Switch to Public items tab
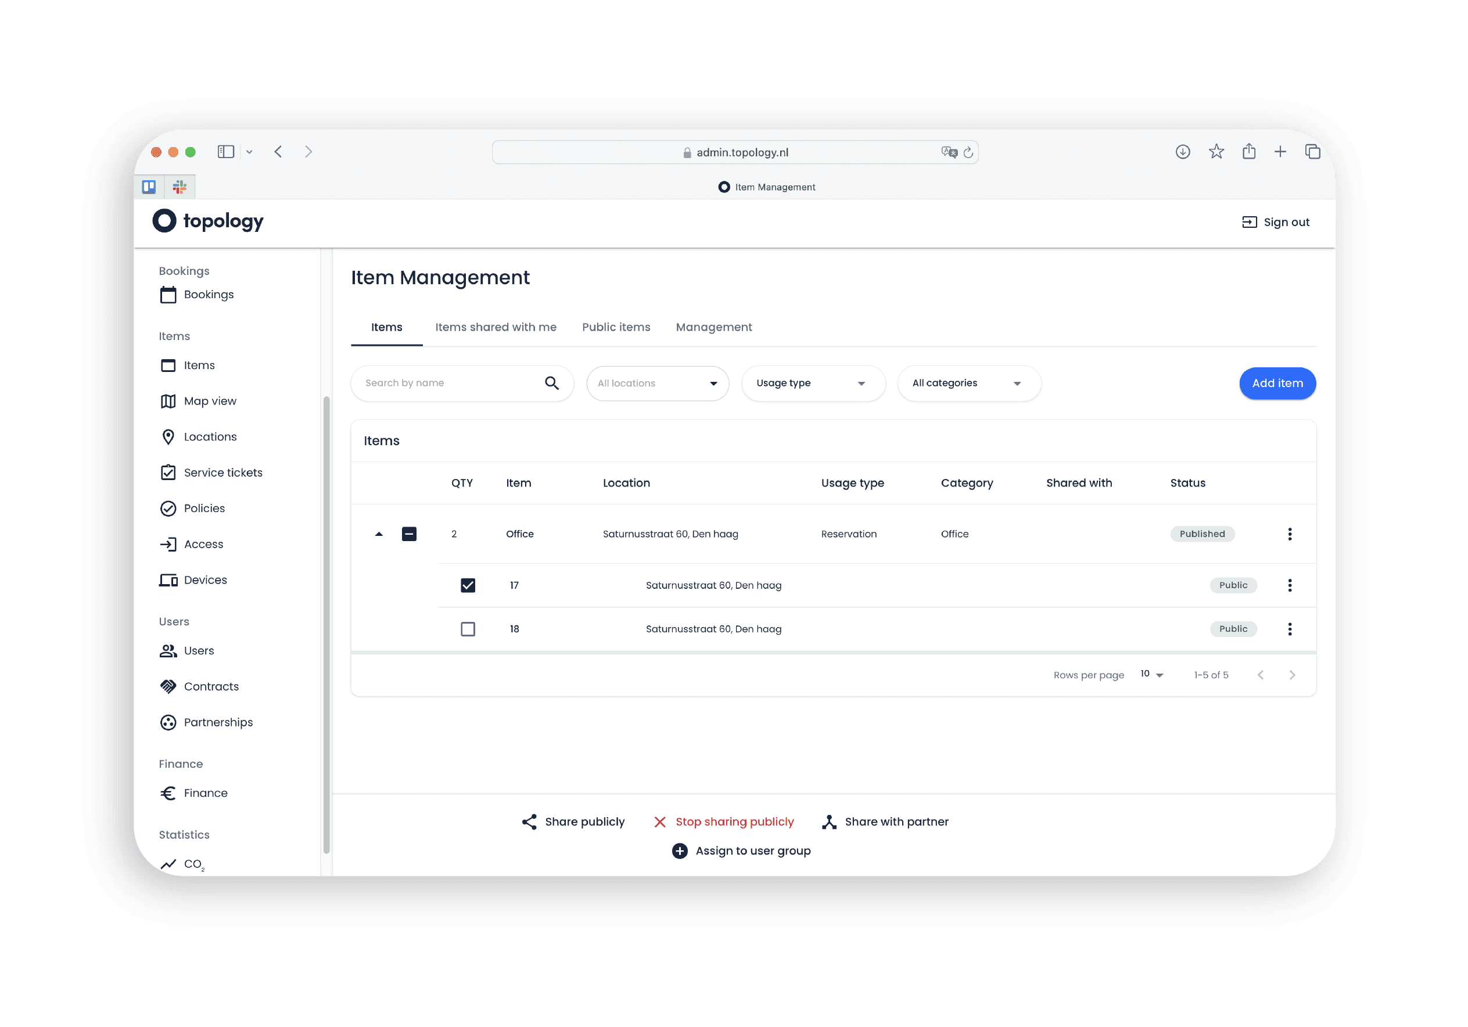The height and width of the screenshot is (1027, 1468). coord(616,327)
